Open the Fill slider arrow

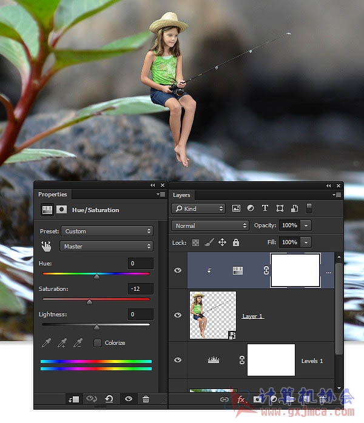click(x=306, y=242)
